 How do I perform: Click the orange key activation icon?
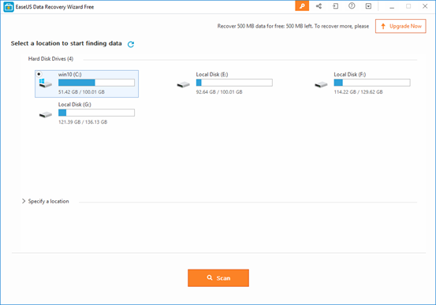click(x=302, y=6)
